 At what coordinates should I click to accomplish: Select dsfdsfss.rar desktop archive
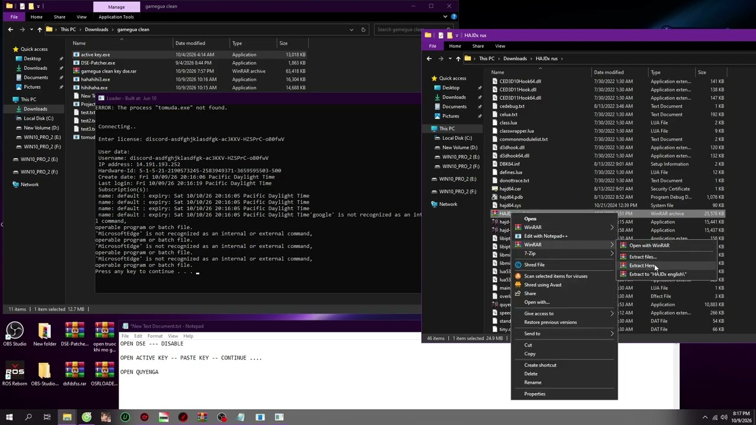click(74, 374)
